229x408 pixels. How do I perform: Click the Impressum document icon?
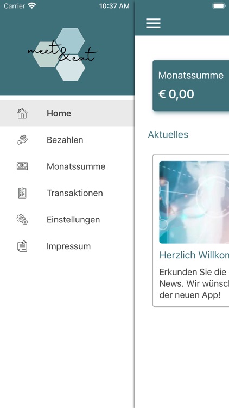click(x=22, y=246)
